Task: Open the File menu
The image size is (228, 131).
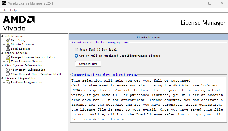Action: (x=4, y=10)
